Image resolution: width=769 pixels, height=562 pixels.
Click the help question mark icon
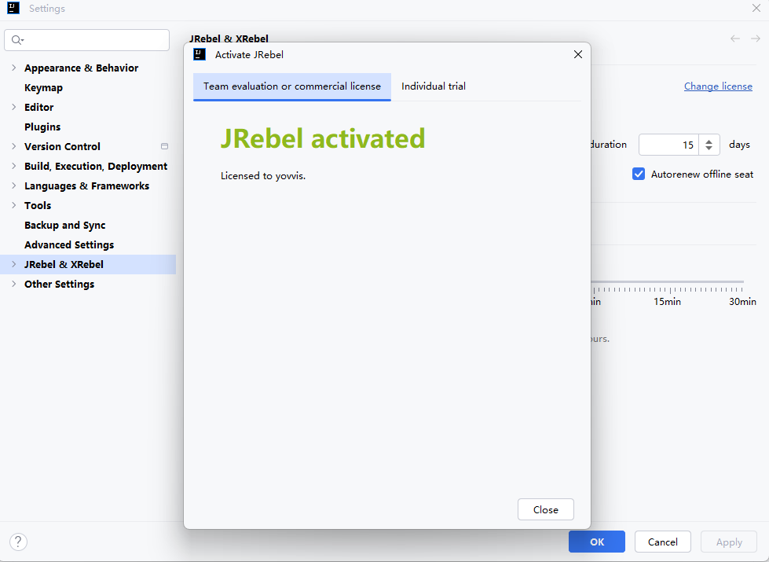(18, 542)
